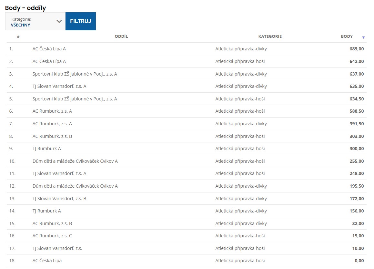Click the 635,00 points value
Screen dimensions: 374x269
(x=357, y=86)
